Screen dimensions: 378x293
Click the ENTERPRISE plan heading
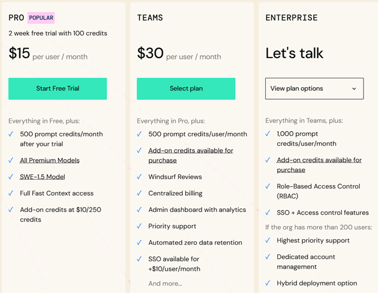point(291,18)
